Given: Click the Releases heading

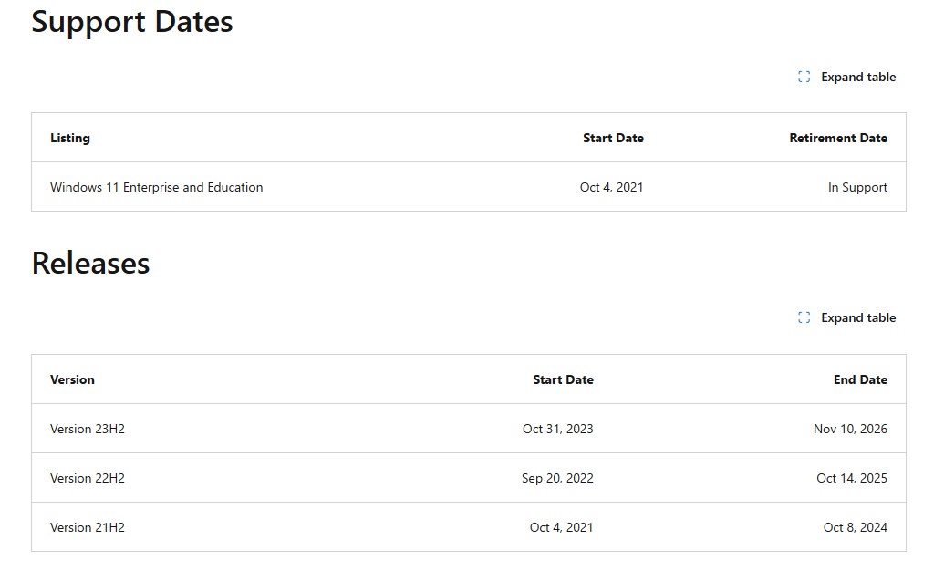Looking at the screenshot, I should [x=90, y=264].
